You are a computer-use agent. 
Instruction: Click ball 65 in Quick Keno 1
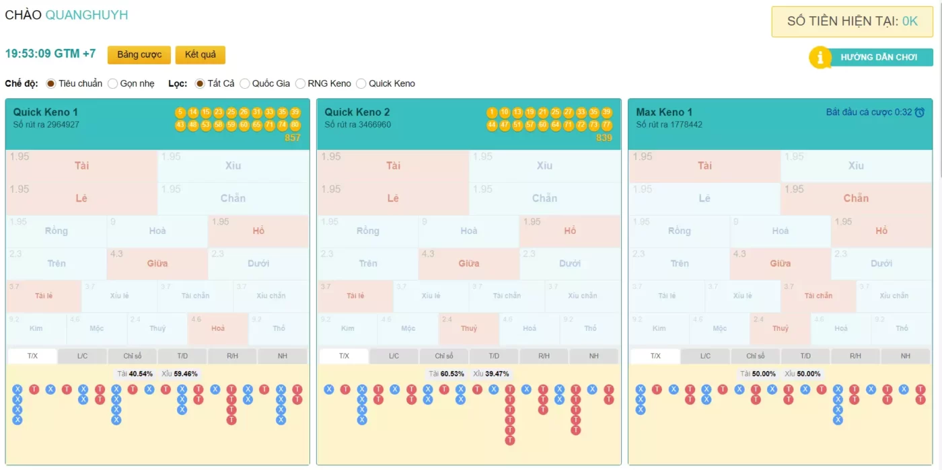(x=257, y=125)
